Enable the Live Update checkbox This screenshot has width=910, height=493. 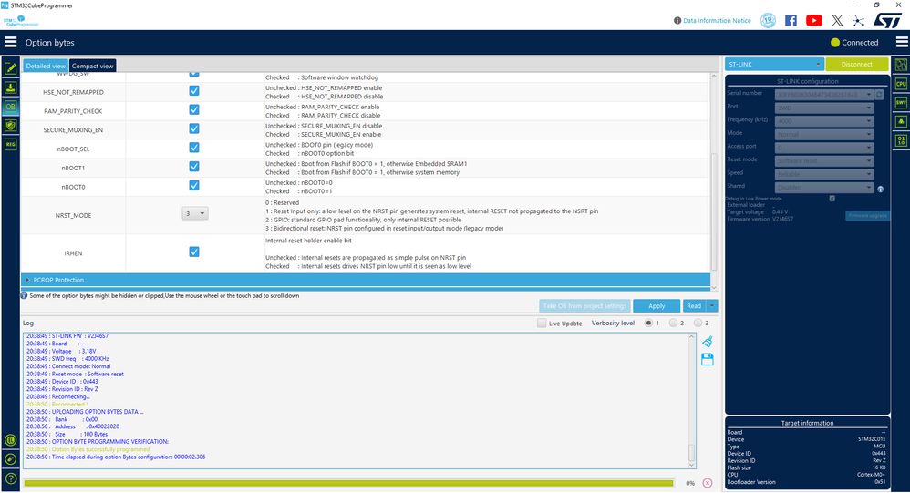click(542, 324)
